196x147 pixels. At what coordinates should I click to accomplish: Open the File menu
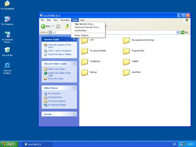(42, 20)
